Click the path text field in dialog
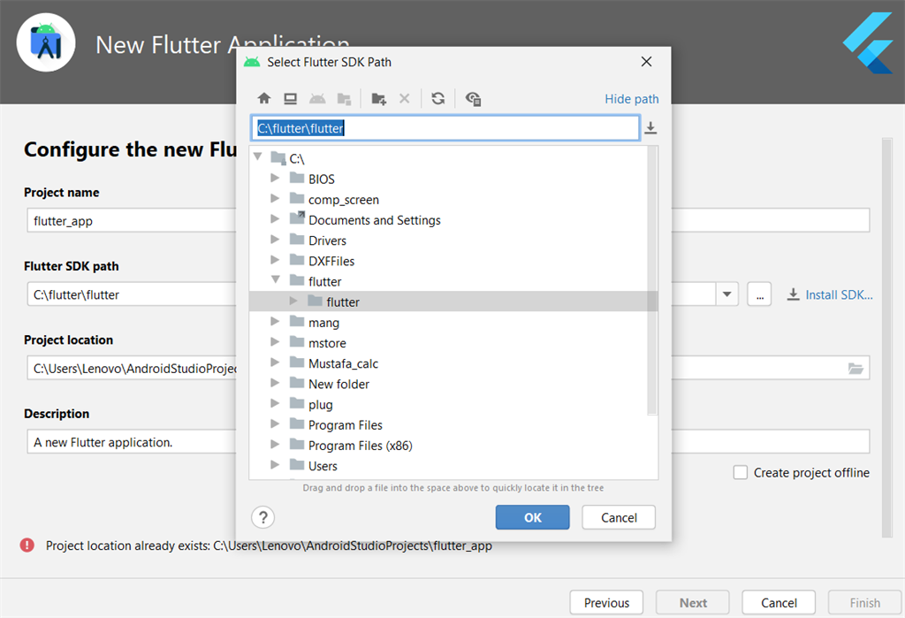Image resolution: width=905 pixels, height=618 pixels. point(445,127)
